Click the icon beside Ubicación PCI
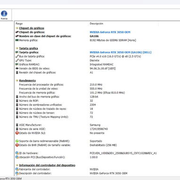The height and width of the screenshot is (180, 180). [17, 157]
